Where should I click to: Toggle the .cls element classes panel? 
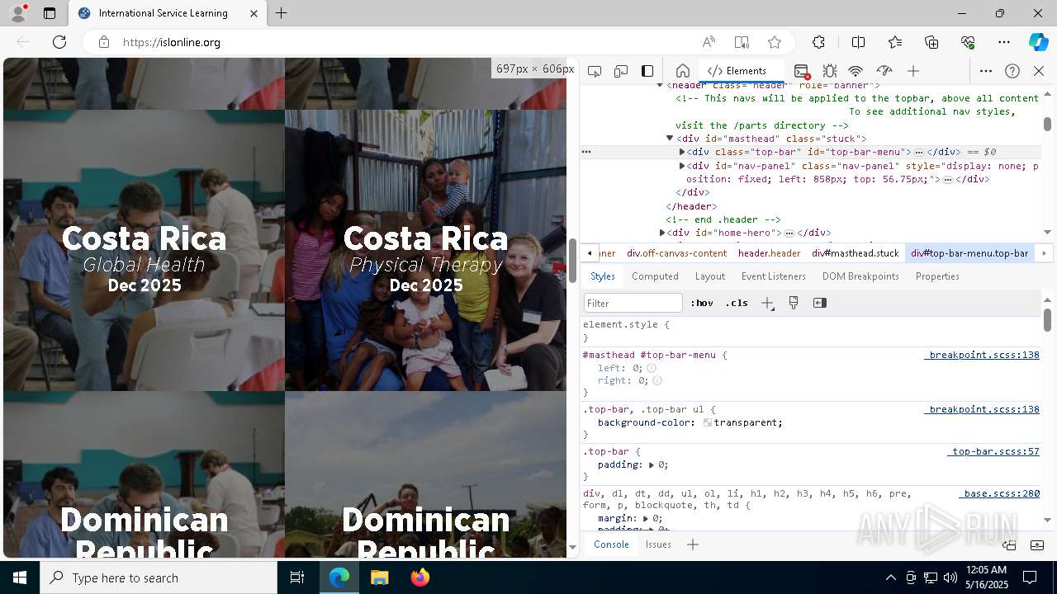pyautogui.click(x=737, y=303)
